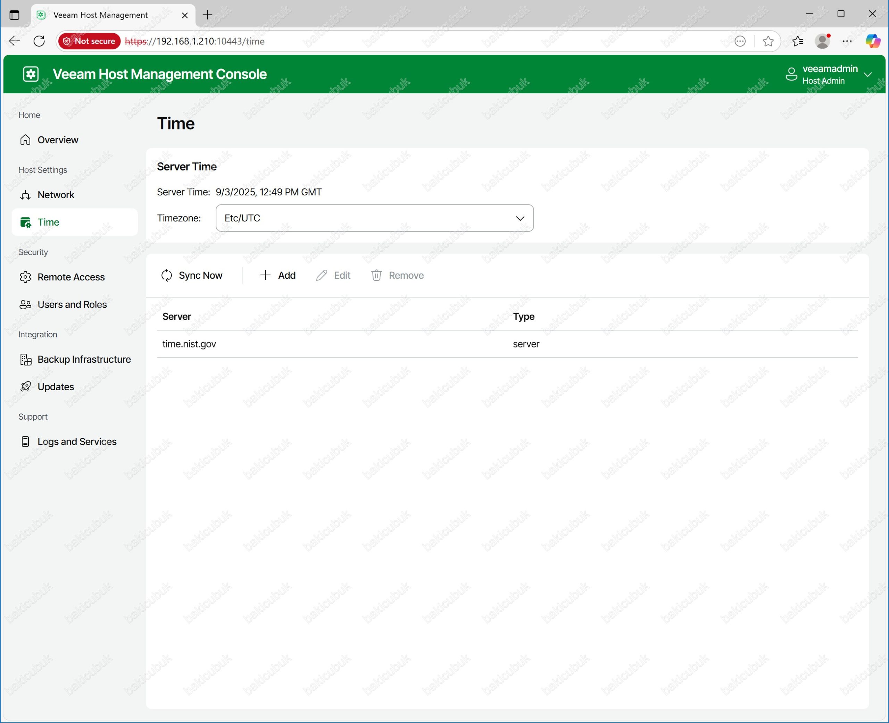Viewport: 889px width, 723px height.
Task: Open browser Settings and more ellipsis
Action: coord(847,41)
